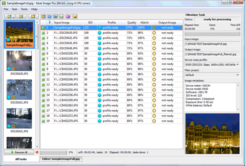
Task: Click cyan profile dot for CIMG3238.JPG row
Action: click(100, 54)
